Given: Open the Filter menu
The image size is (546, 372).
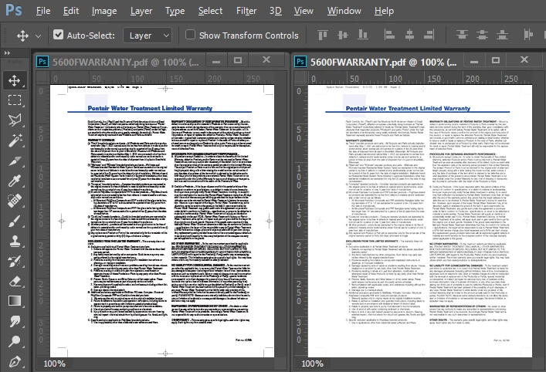Looking at the screenshot, I should click(x=246, y=11).
